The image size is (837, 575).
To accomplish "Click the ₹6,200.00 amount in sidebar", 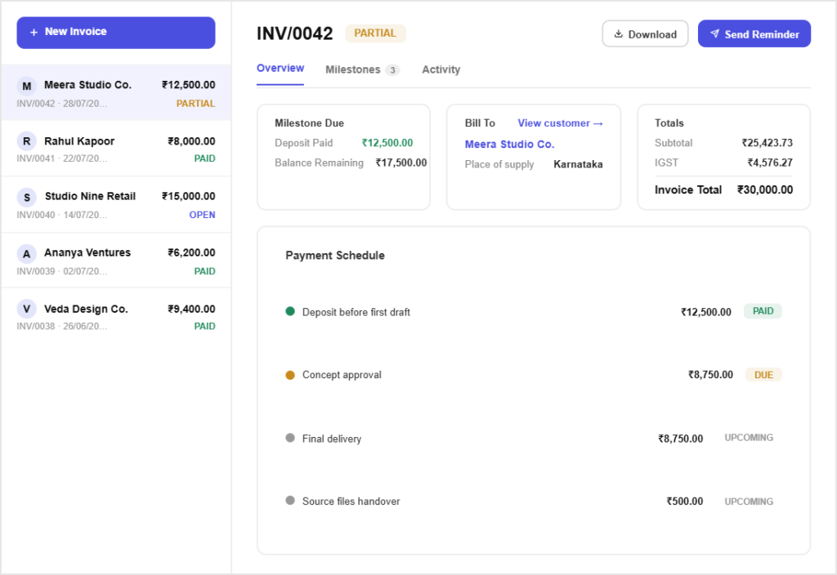I will click(x=191, y=252).
